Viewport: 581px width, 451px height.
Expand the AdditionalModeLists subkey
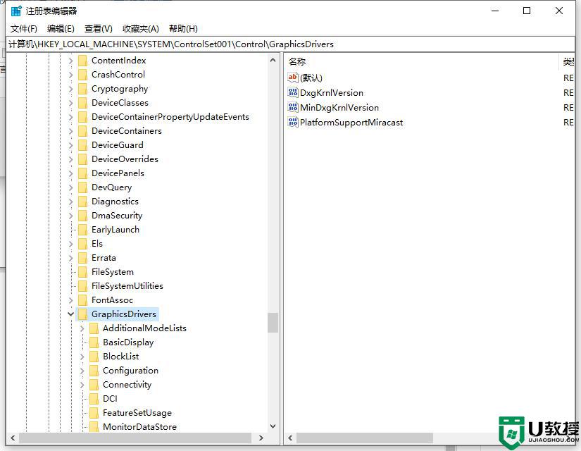pyautogui.click(x=82, y=328)
